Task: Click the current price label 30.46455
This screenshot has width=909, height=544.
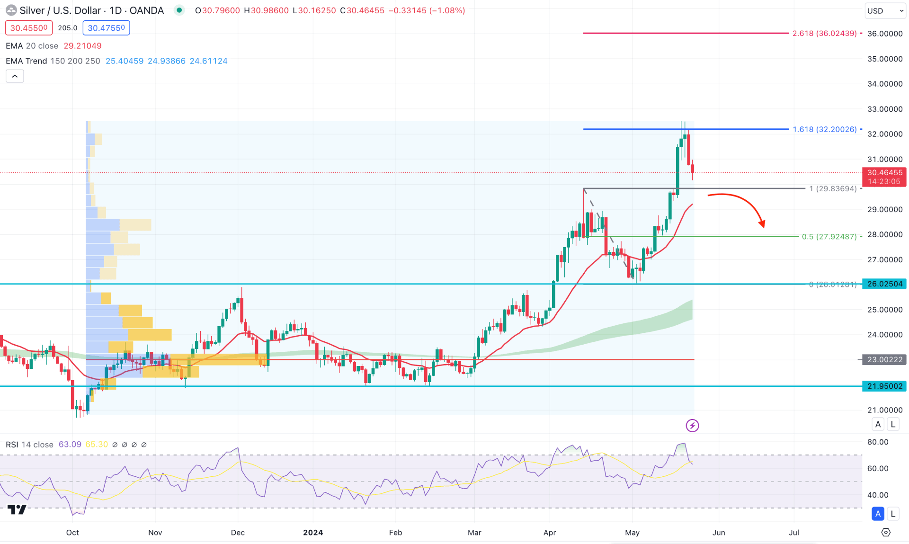Action: click(884, 177)
